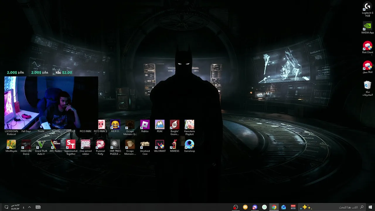This screenshot has width=375, height=211.
Task: Select the R.E.P.O. desktop icon
Action: (x=115, y=126)
